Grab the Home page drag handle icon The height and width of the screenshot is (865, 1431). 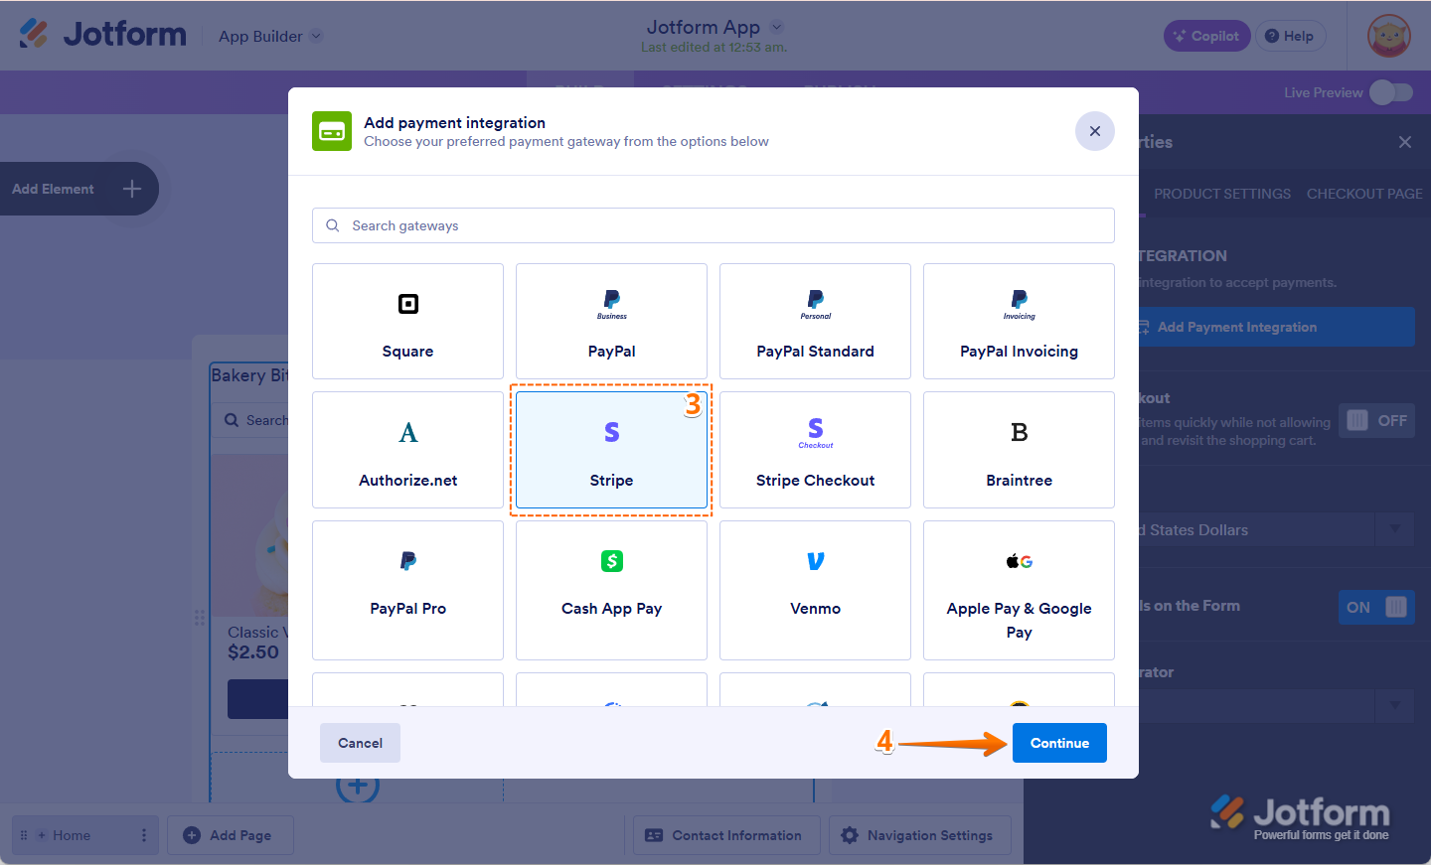click(24, 835)
